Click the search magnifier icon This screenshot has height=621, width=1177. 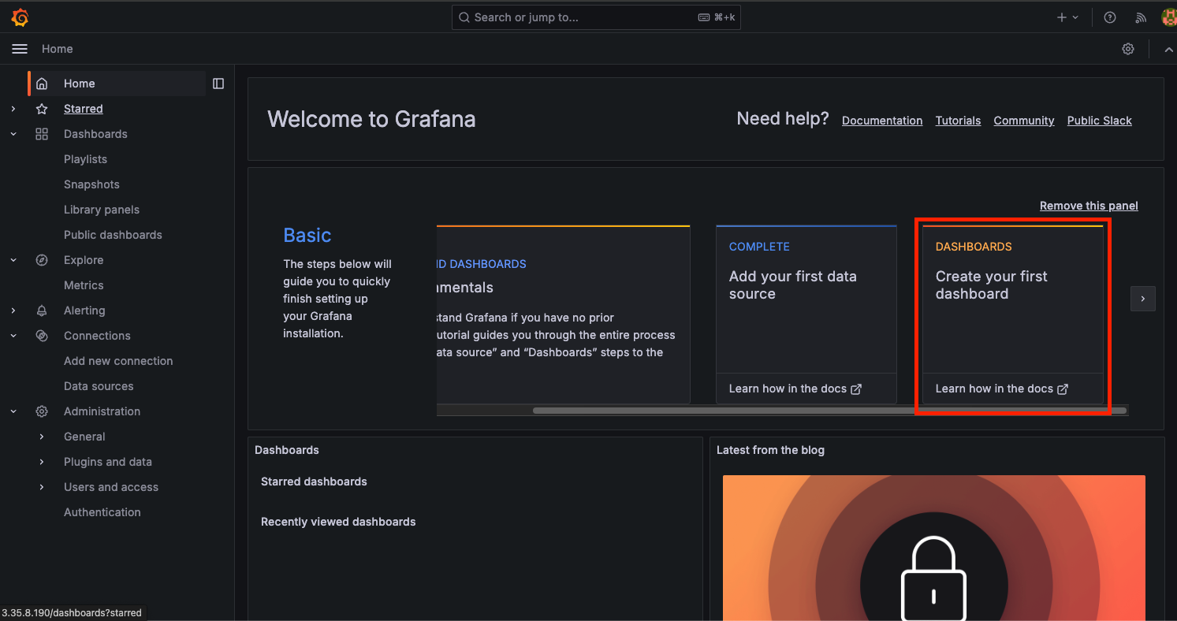[464, 17]
